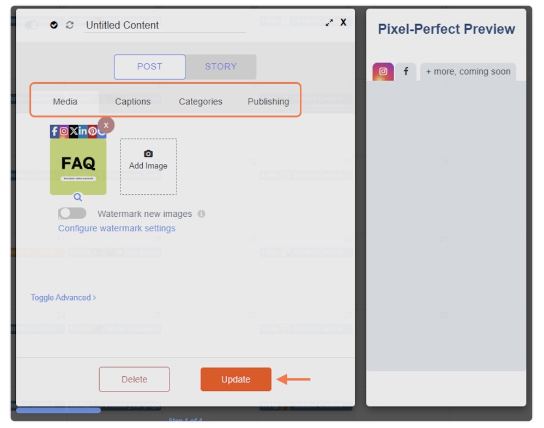This screenshot has width=544, height=428.
Task: Switch to the Categories tab
Action: (x=200, y=101)
